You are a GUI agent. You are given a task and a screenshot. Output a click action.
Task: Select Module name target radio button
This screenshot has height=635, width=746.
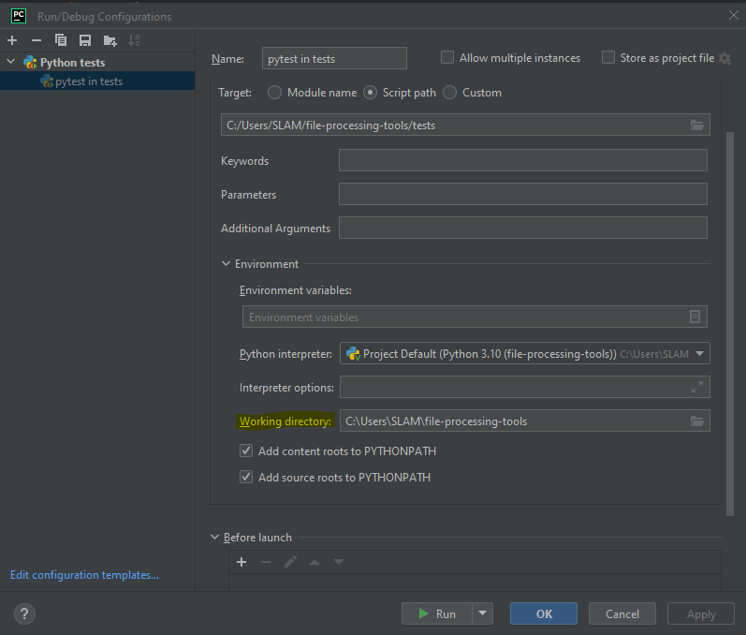tap(274, 93)
